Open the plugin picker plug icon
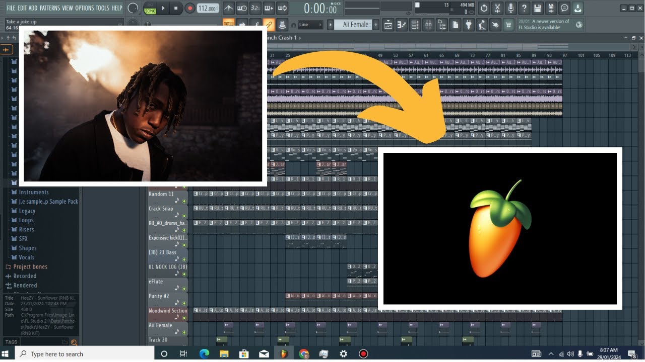Image resolution: width=645 pixels, height=362 pixels. point(469,24)
